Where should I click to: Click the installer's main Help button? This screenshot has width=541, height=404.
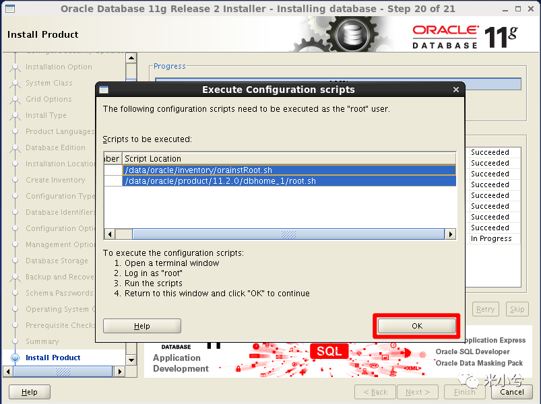pos(30,392)
